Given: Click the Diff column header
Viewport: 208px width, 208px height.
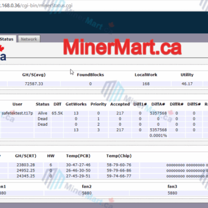Looking at the screenshot, I should coord(57,104).
